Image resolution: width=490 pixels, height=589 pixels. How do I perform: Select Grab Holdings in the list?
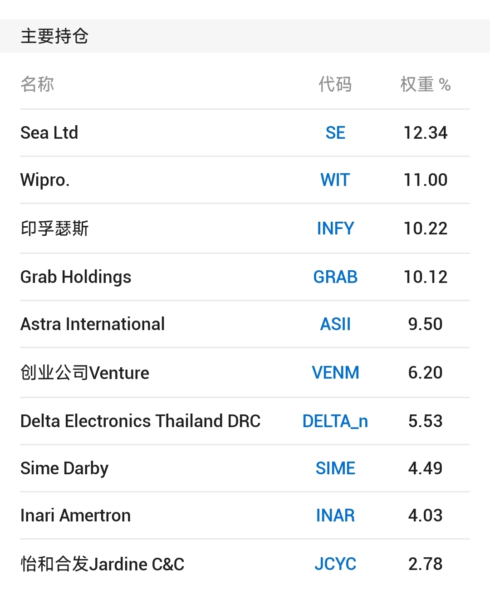pyautogui.click(x=76, y=277)
